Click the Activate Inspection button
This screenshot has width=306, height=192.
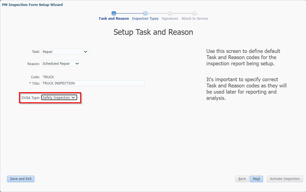(285, 179)
